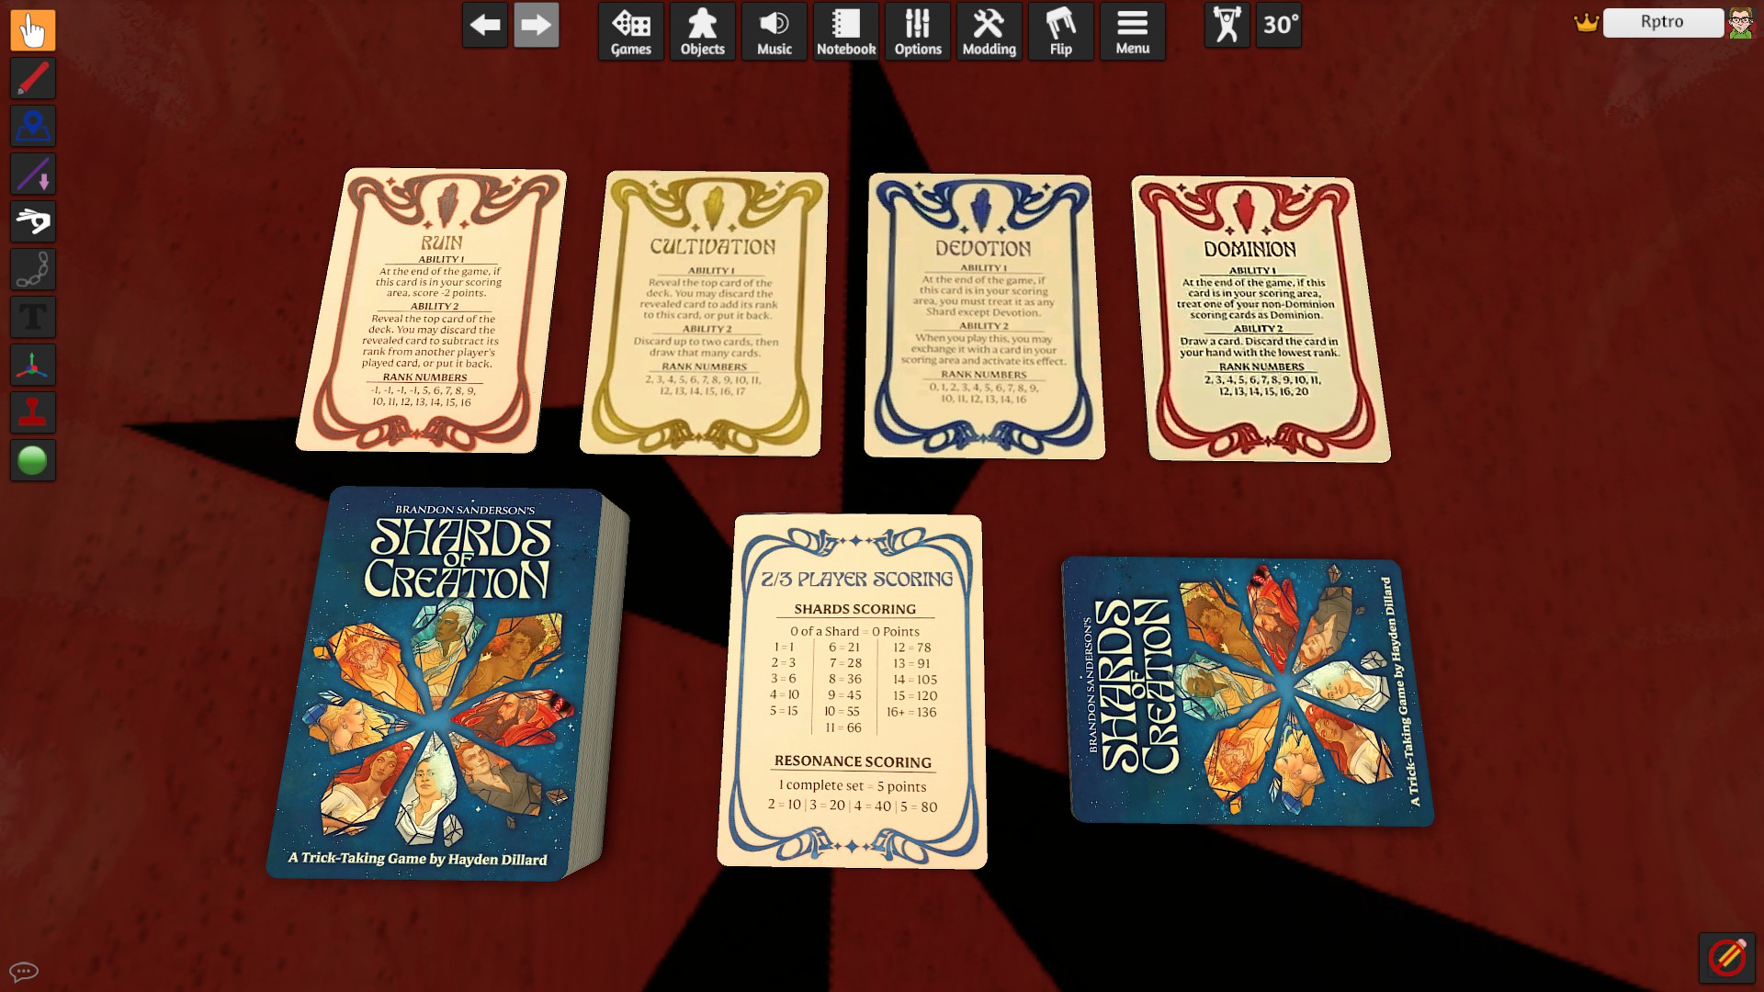Viewport: 1764px width, 992px height.
Task: Open the Notebook menu
Action: [846, 32]
